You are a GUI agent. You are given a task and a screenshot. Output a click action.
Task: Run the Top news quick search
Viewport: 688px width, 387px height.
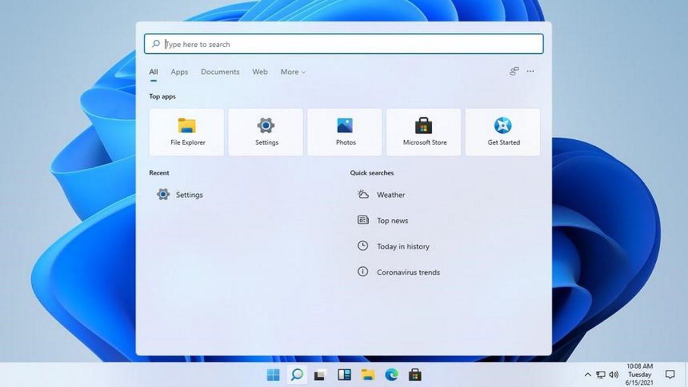point(382,220)
